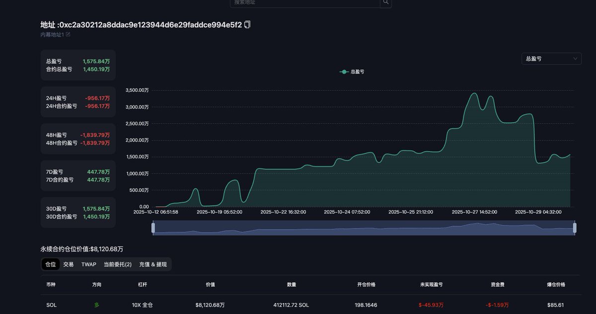The image size is (596, 314).
Task: Click the 未实现盈亏 column header
Action: tap(431, 285)
